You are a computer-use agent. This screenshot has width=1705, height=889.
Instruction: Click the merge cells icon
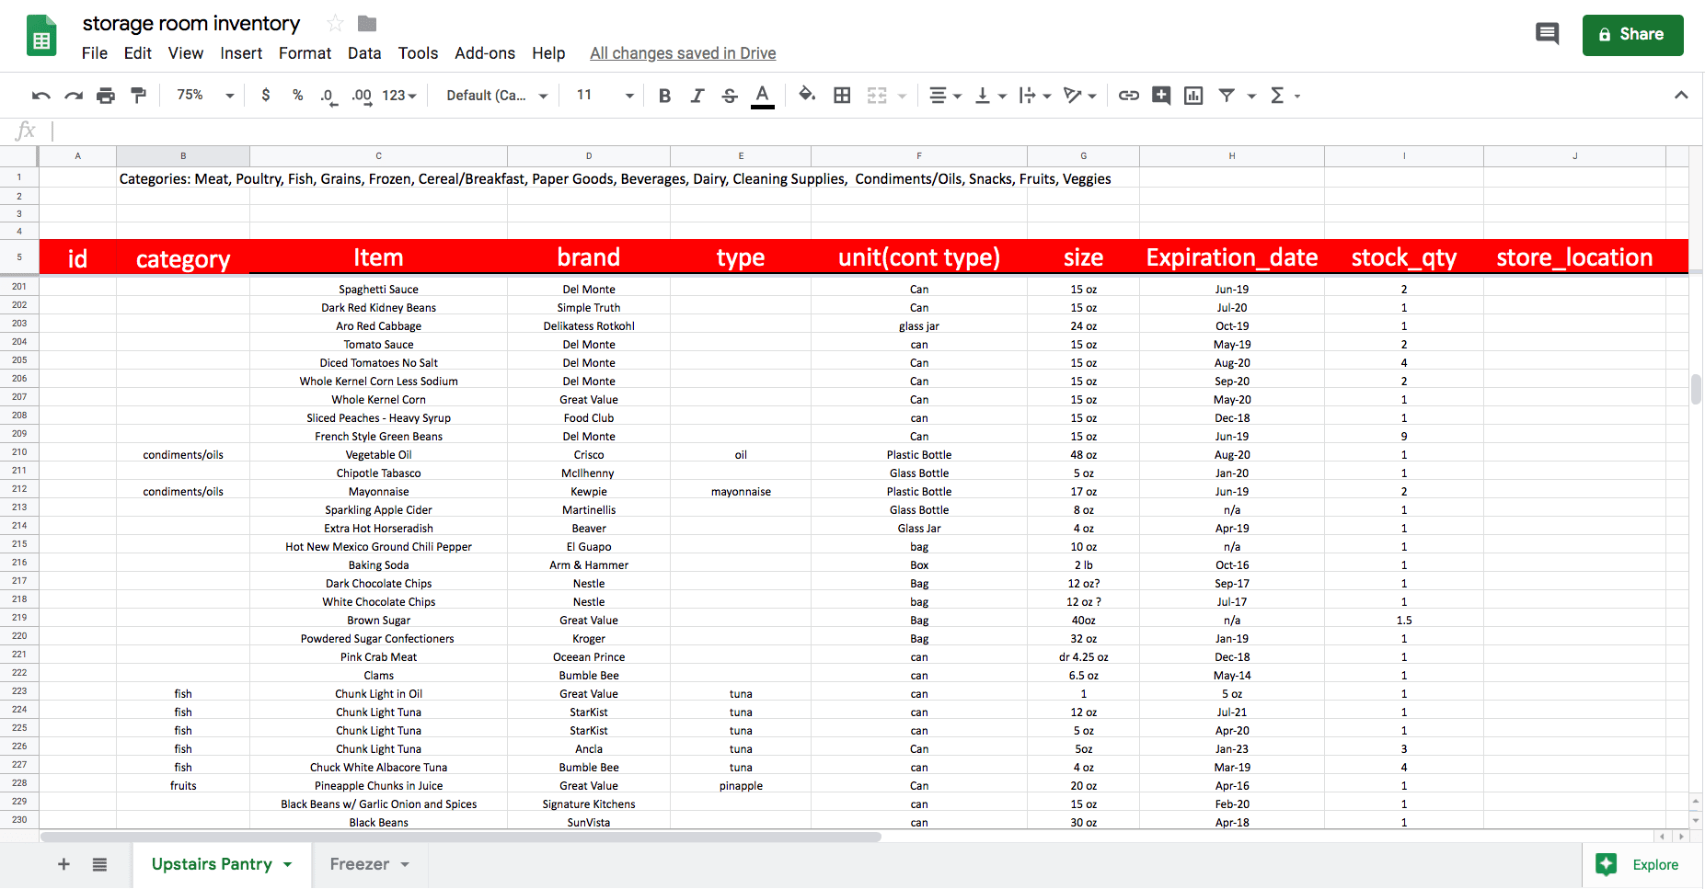click(x=877, y=96)
